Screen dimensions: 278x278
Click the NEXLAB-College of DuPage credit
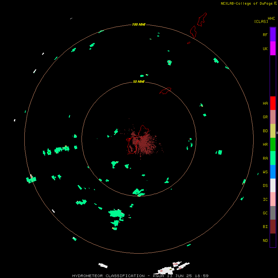(x=246, y=3)
